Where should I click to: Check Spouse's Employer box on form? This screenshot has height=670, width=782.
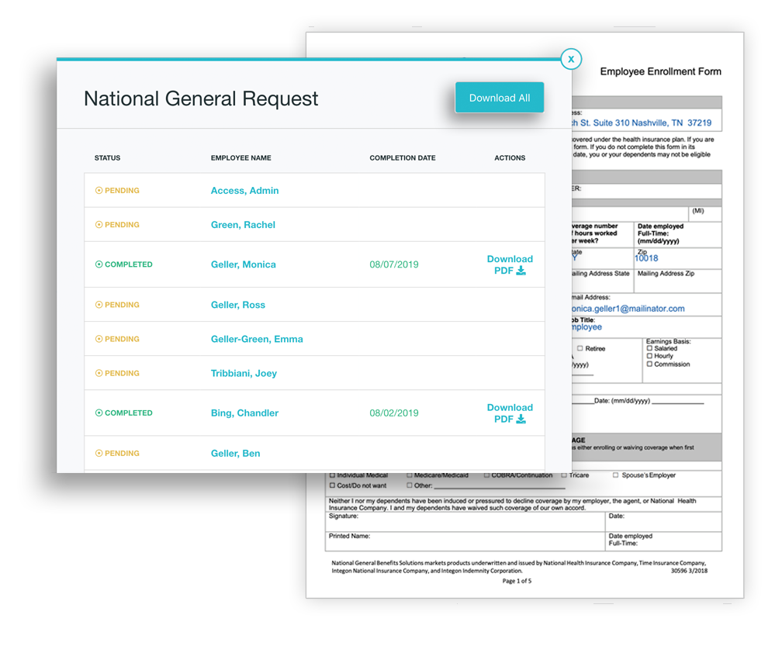(x=615, y=475)
